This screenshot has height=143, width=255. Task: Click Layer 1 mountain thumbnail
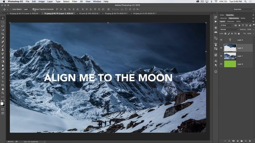pyautogui.click(x=230, y=56)
